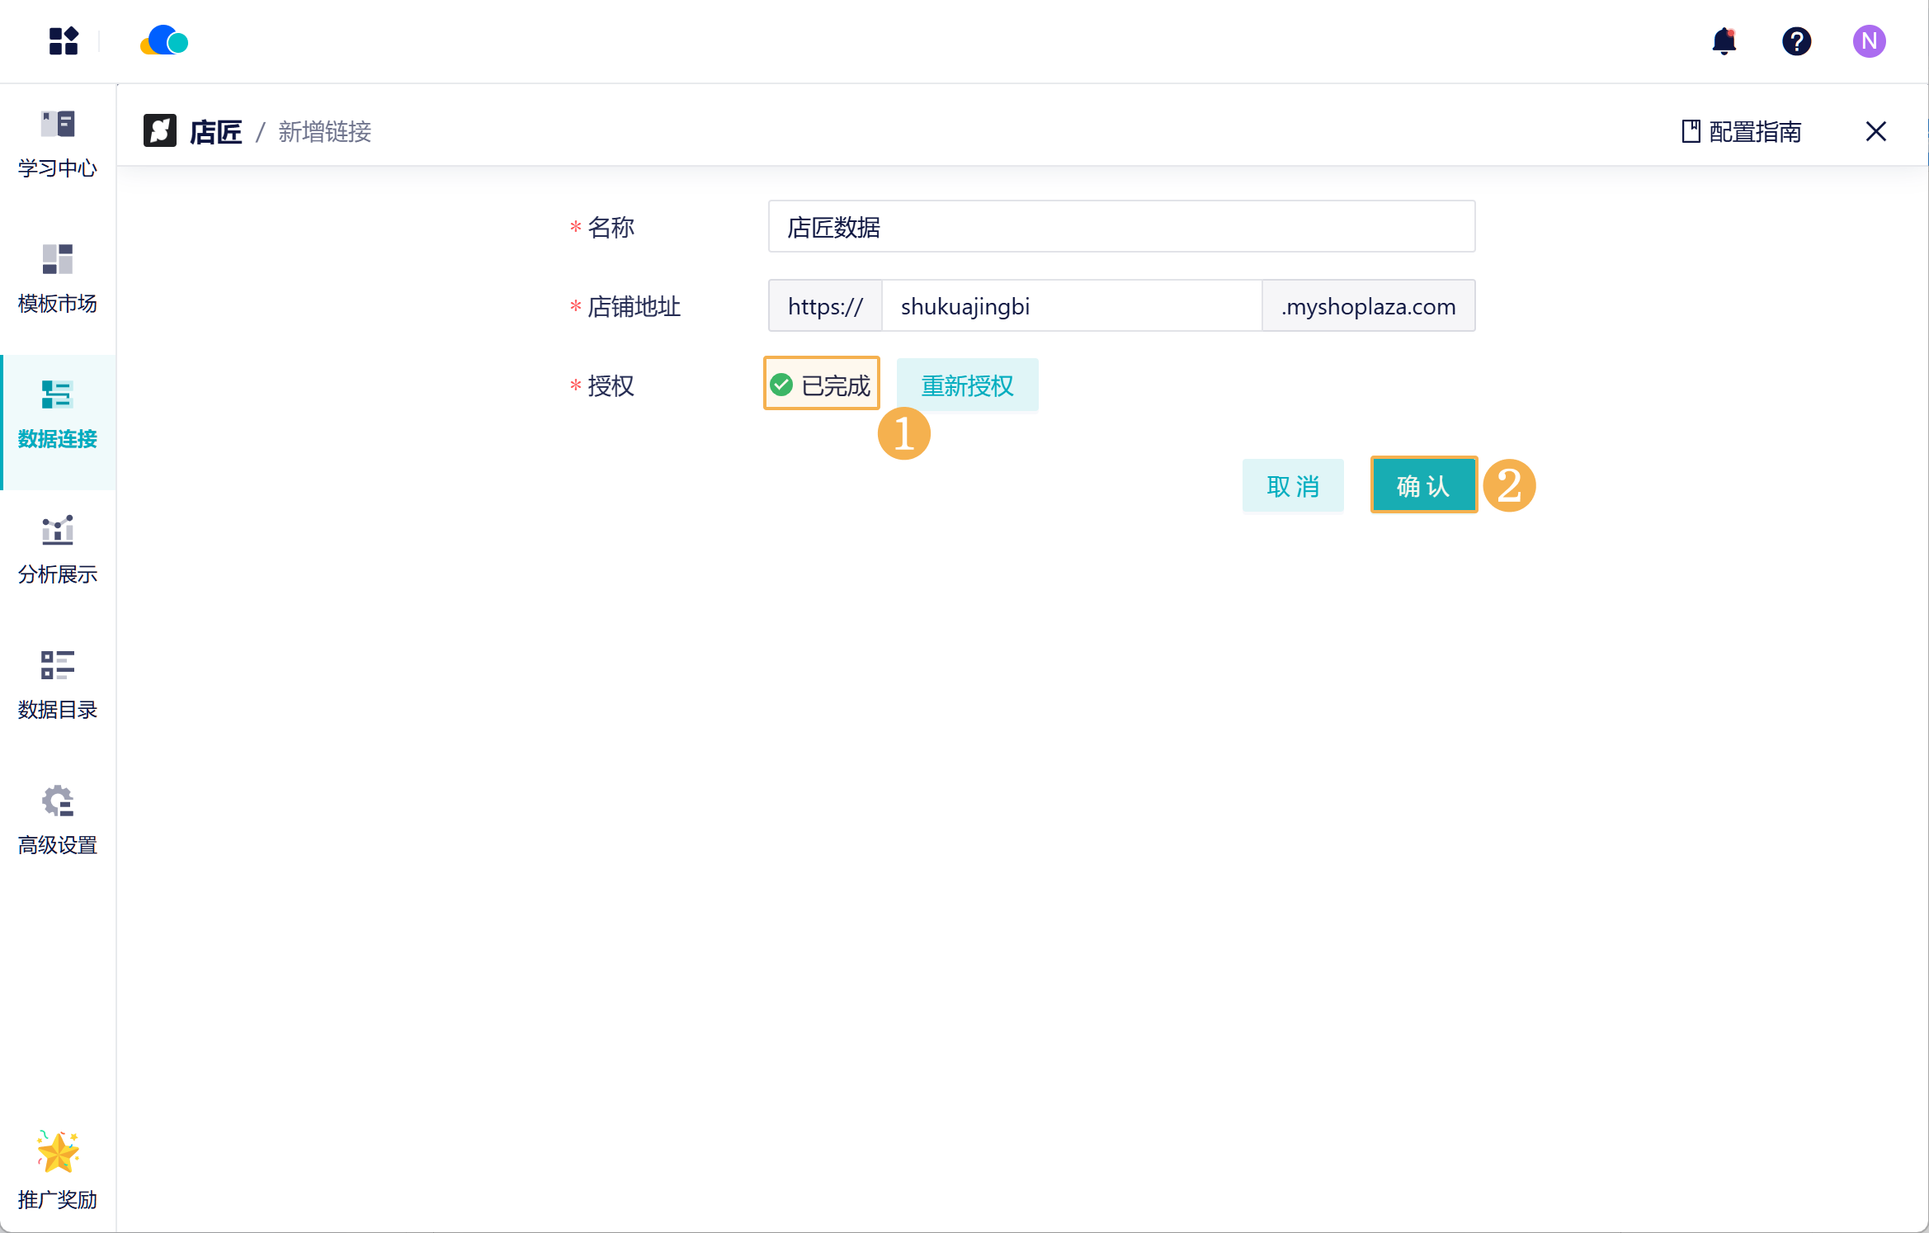Click the cloud logo in header
Viewport: 1929px width, 1233px height.
164,41
